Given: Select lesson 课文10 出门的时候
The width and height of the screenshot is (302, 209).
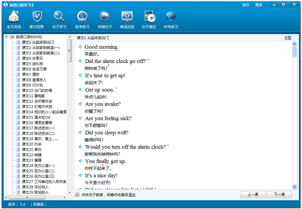Looking at the screenshot, I should (37, 90).
